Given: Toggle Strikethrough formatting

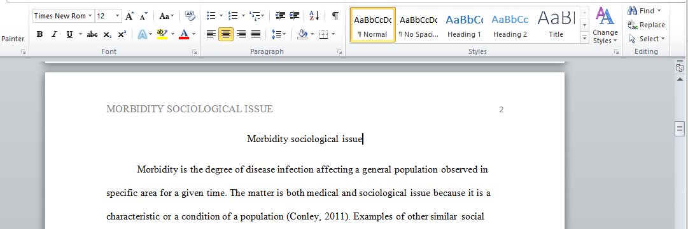Looking at the screenshot, I should point(92,34).
